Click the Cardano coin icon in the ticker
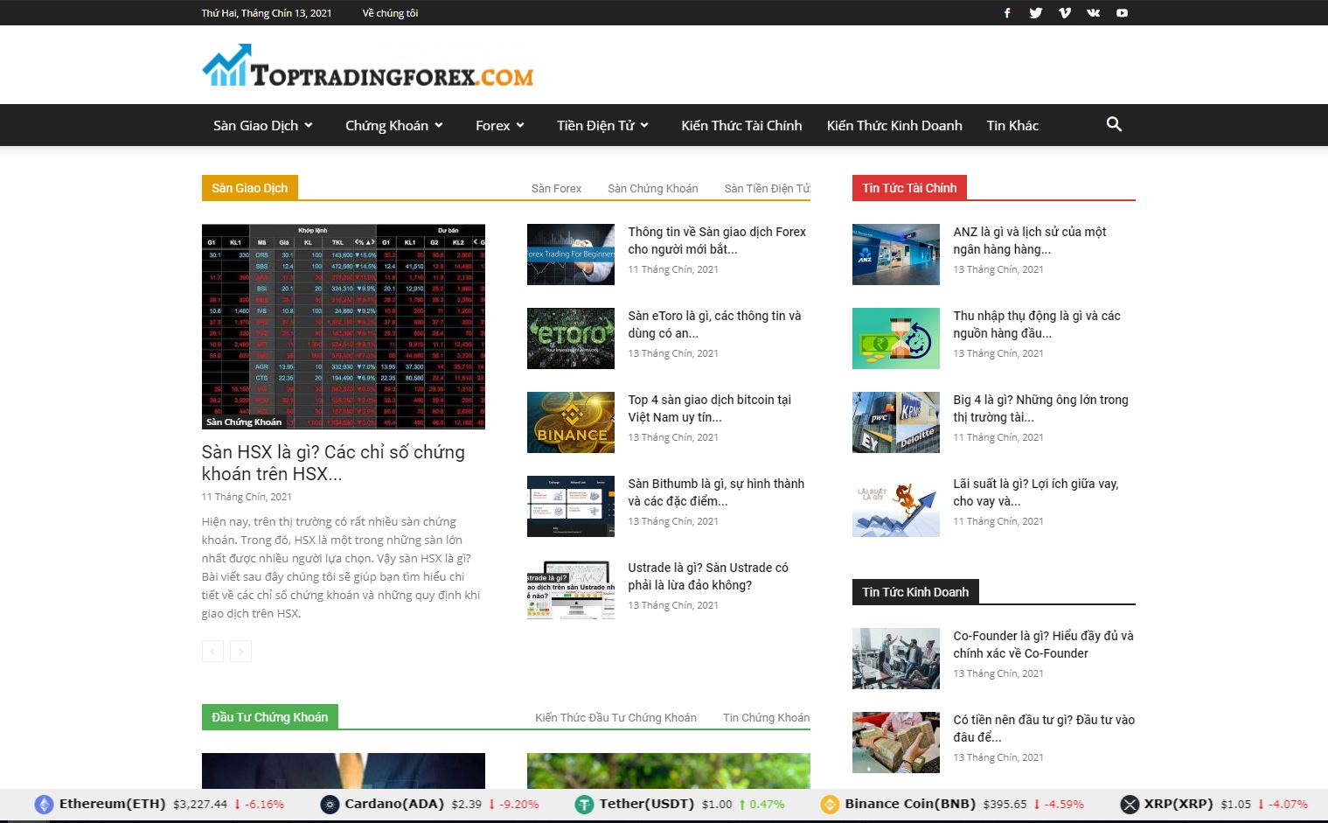 pos(330,805)
